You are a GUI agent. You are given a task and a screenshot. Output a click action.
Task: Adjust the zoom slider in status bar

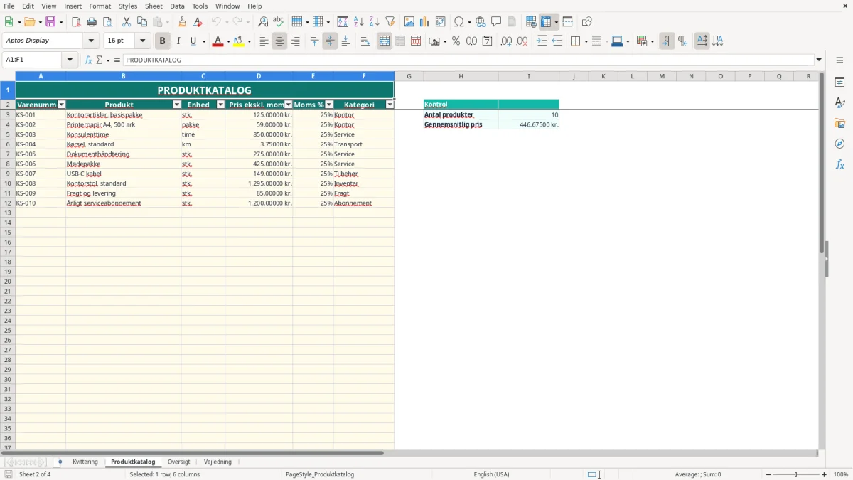coord(796,474)
